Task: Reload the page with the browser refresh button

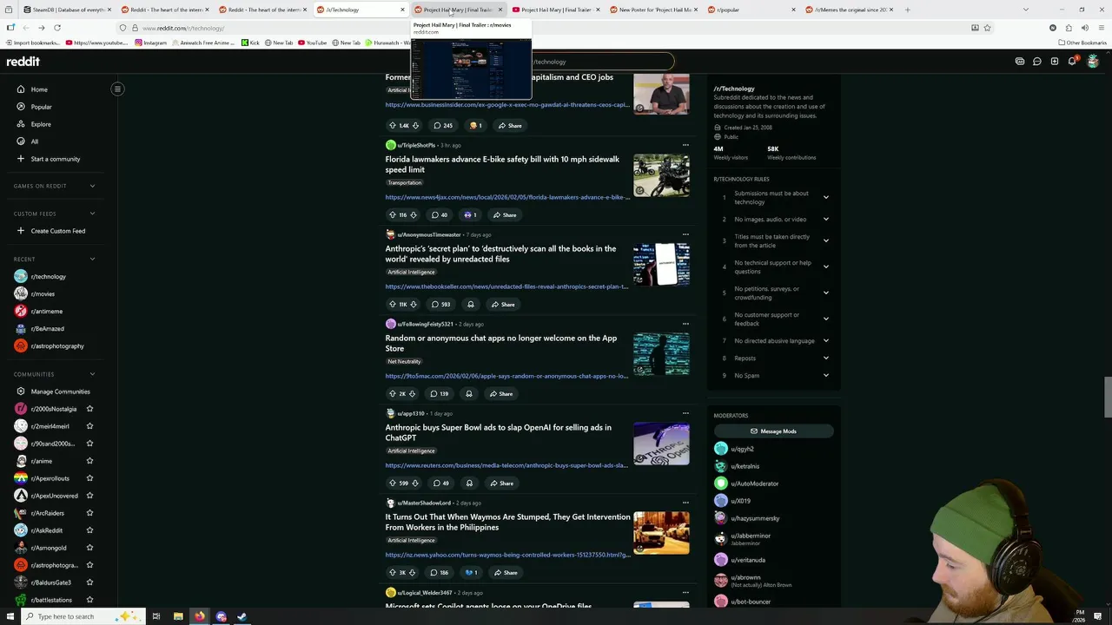Action: tap(57, 28)
